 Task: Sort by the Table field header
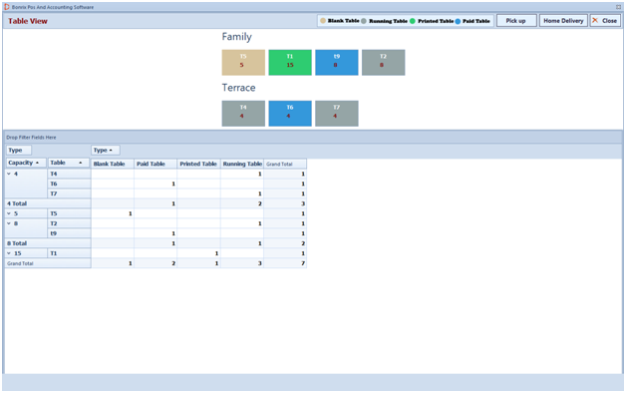point(69,163)
